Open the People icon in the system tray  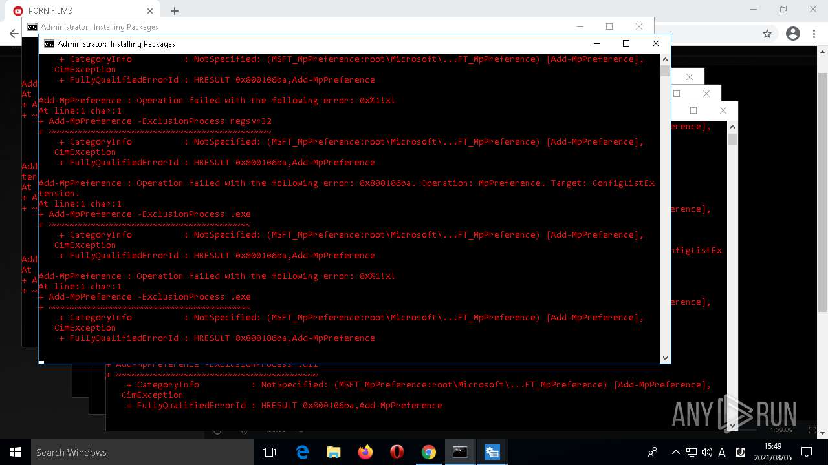coord(653,452)
